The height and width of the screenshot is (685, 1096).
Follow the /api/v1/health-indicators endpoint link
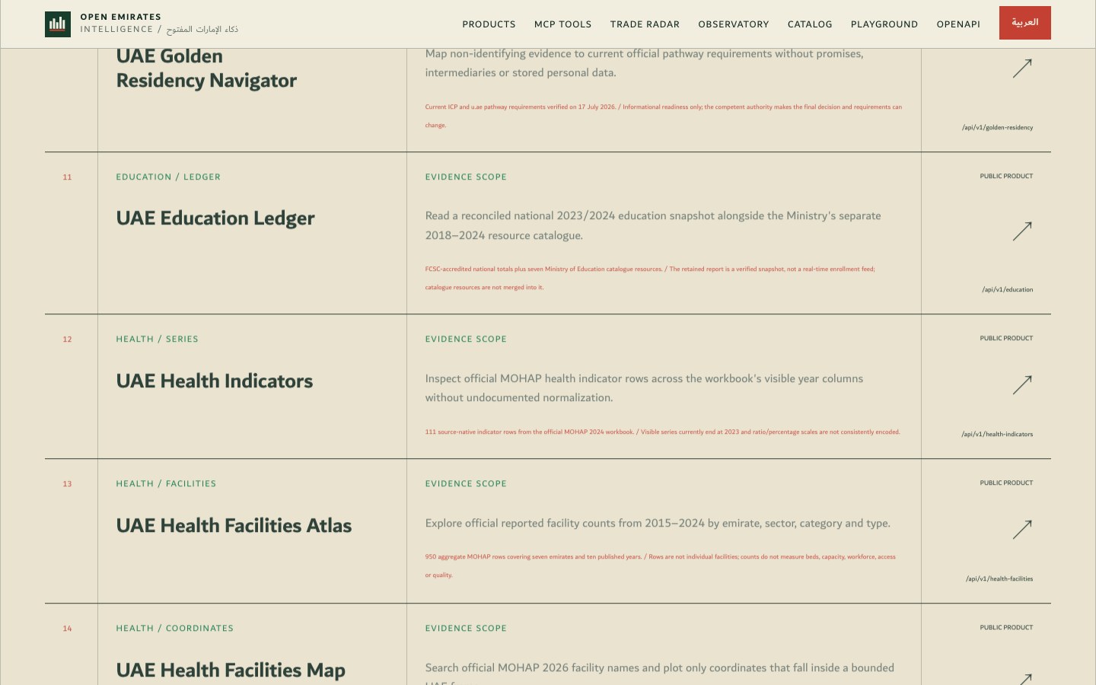pyautogui.click(x=997, y=434)
